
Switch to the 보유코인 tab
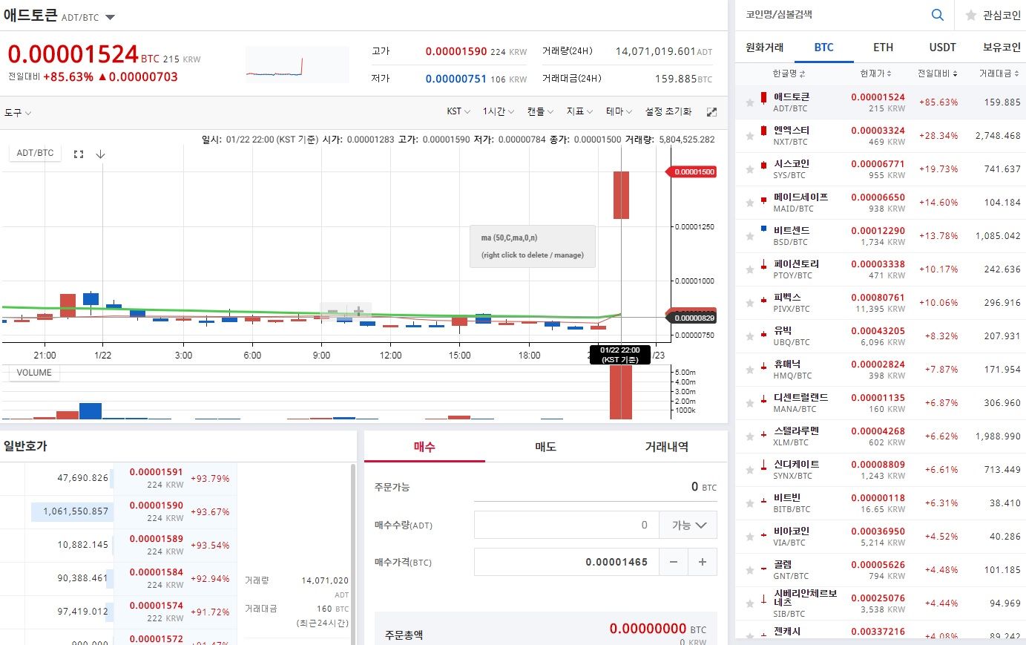(1002, 48)
